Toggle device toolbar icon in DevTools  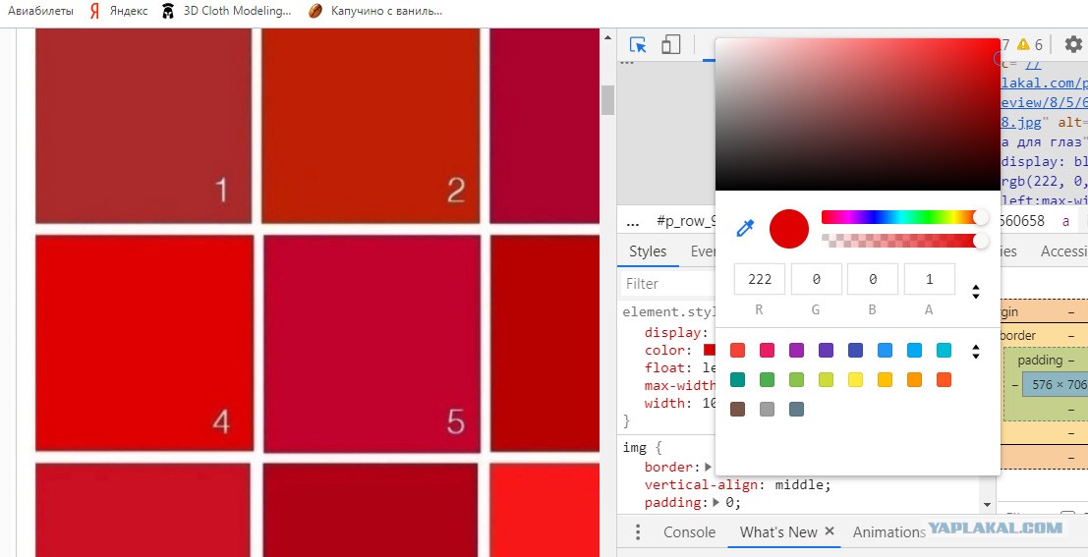coord(670,45)
